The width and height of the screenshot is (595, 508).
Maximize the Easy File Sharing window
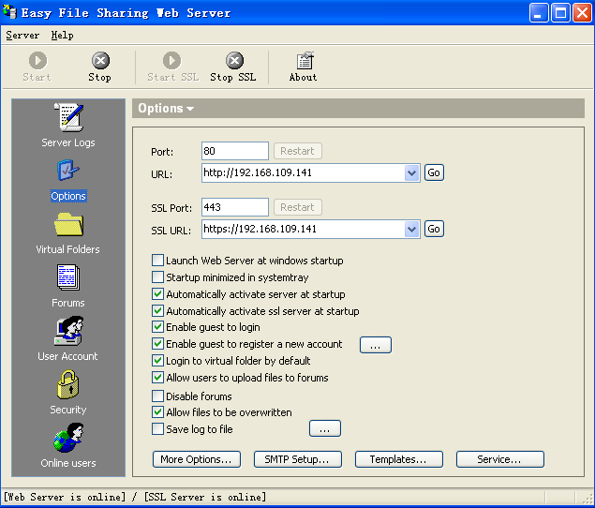point(560,13)
